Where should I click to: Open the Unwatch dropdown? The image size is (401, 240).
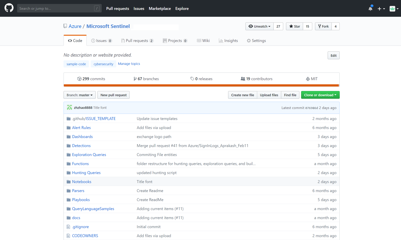coord(259,26)
